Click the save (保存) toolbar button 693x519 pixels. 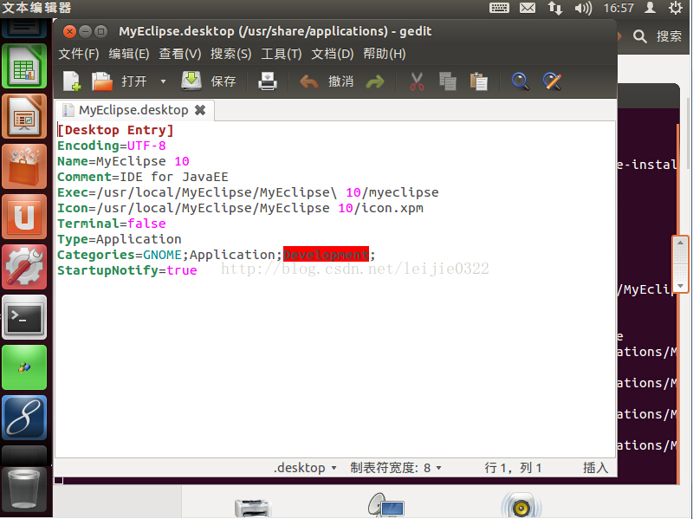tap(209, 81)
